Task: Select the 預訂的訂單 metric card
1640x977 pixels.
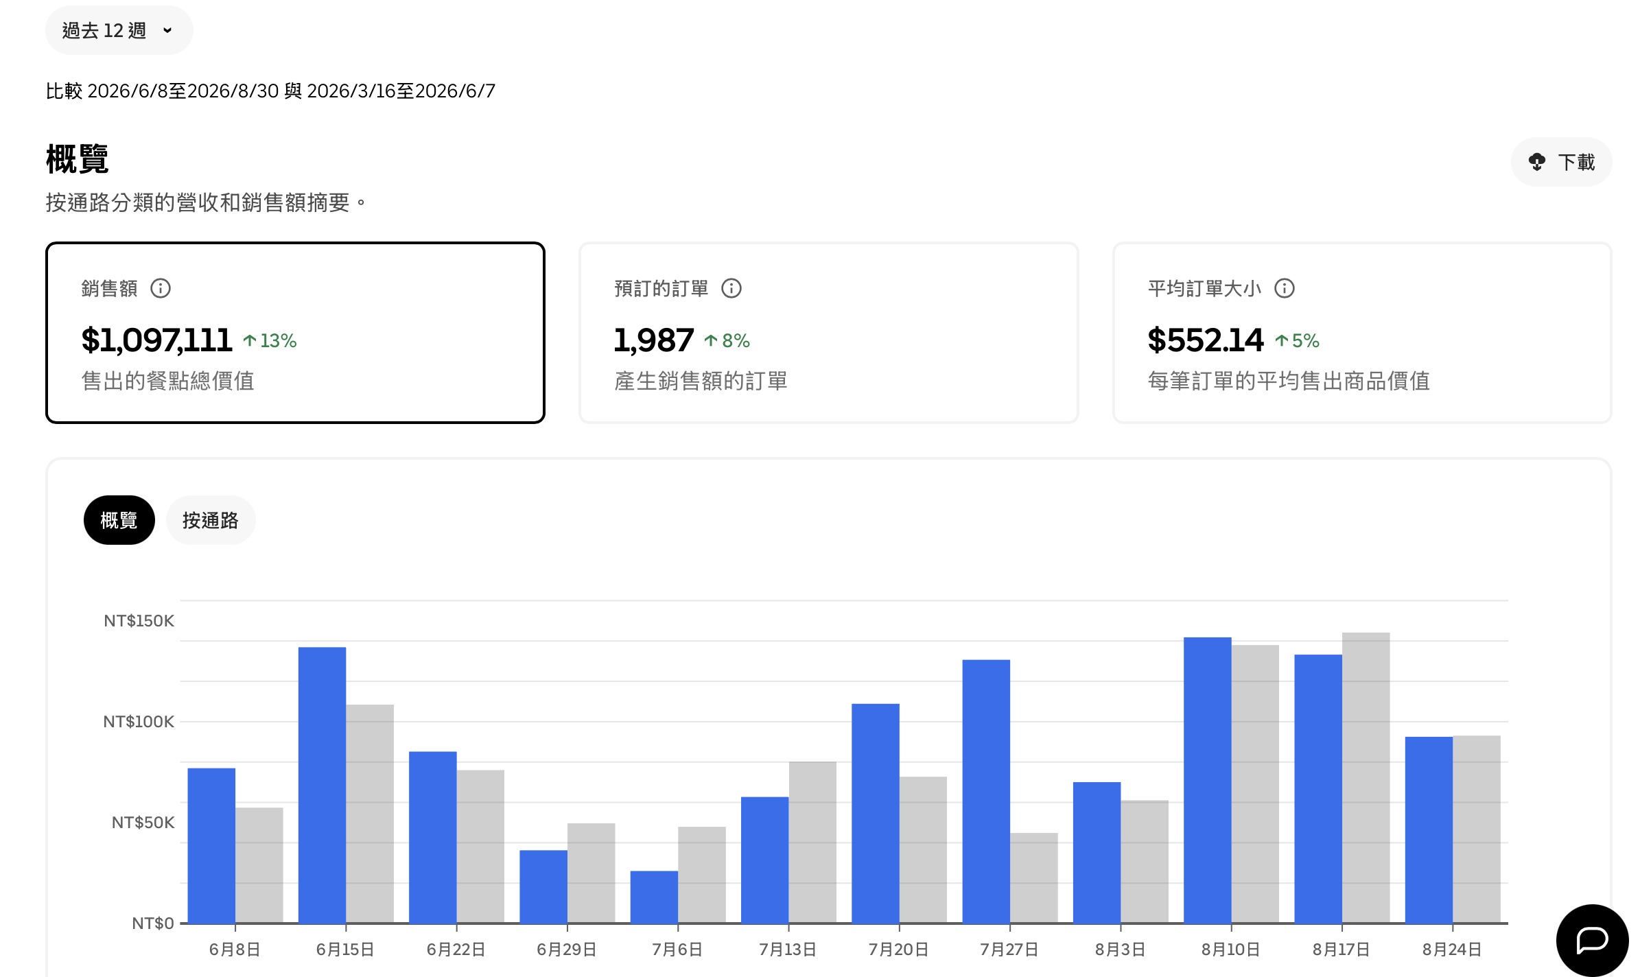Action: click(829, 333)
